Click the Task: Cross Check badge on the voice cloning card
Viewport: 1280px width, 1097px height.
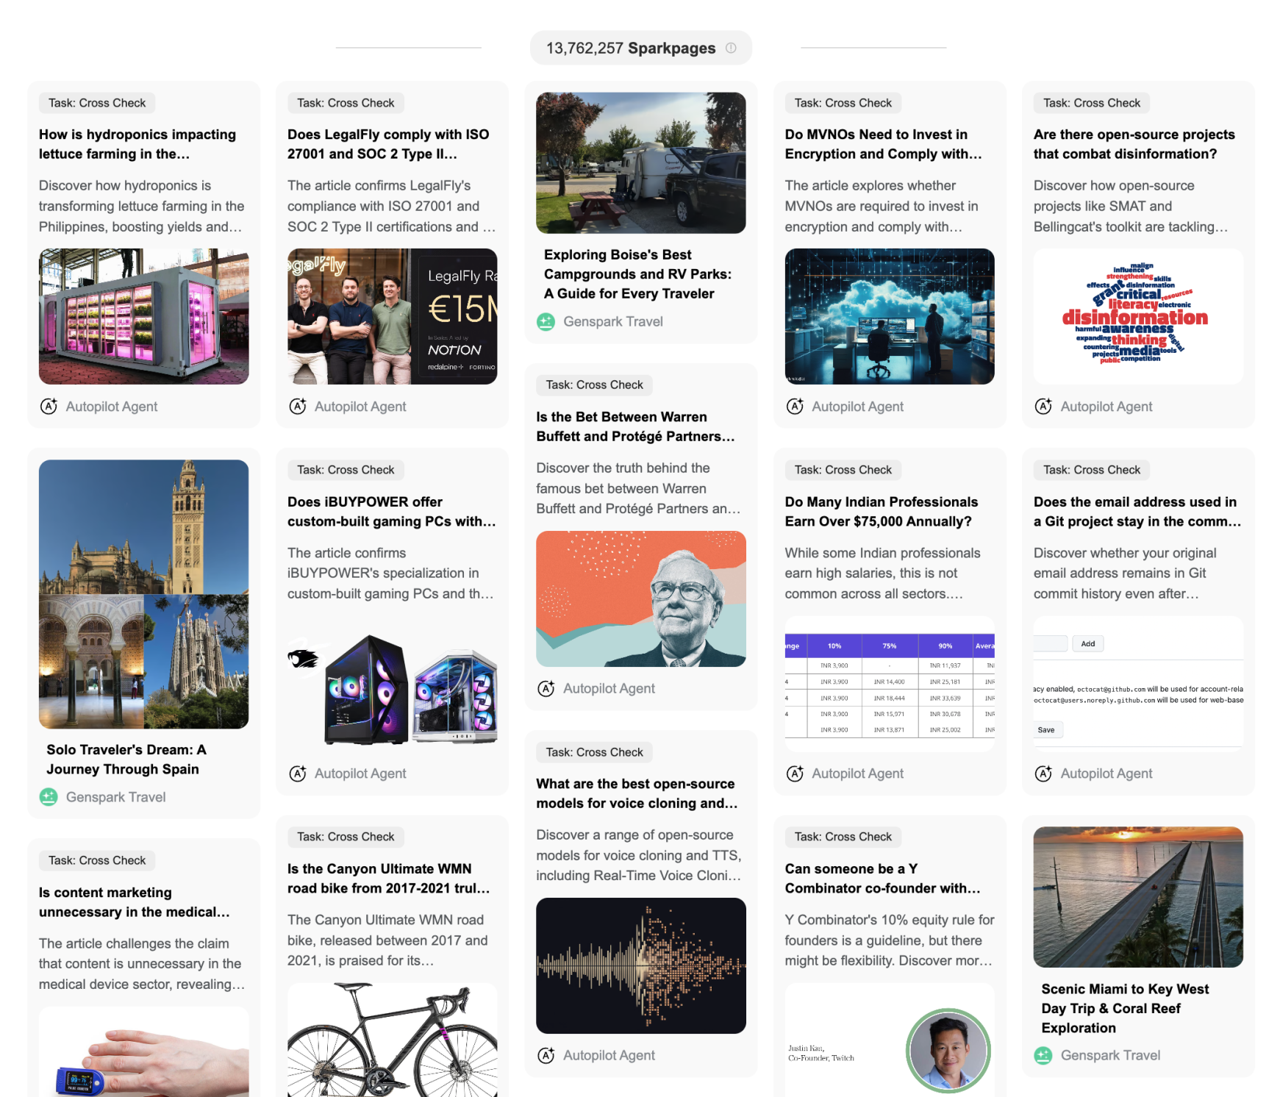point(593,751)
